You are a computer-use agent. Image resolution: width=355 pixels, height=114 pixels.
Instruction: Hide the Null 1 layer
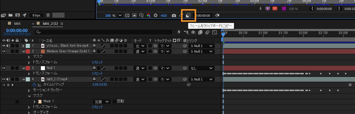pos(4,68)
